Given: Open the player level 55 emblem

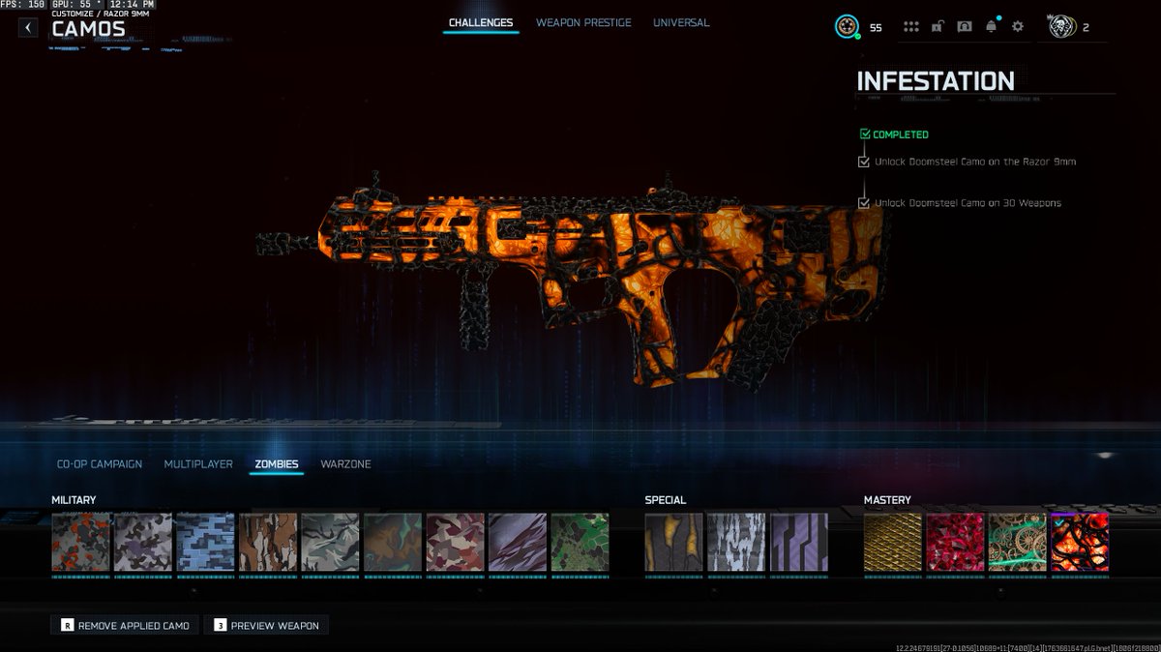Looking at the screenshot, I should [848, 27].
